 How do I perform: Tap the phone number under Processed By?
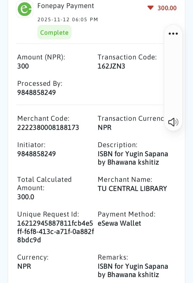pos(36,93)
